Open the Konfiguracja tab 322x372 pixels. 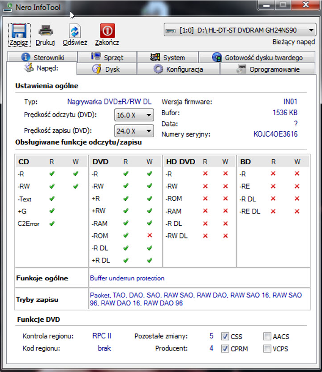pyautogui.click(x=178, y=69)
